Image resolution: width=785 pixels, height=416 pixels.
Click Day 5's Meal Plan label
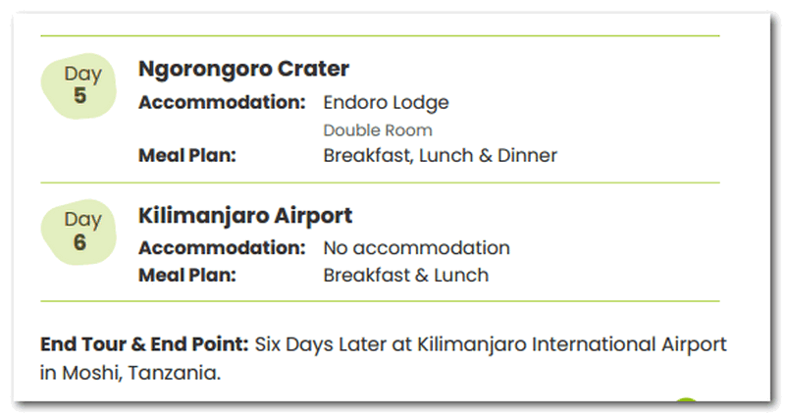[x=187, y=155]
